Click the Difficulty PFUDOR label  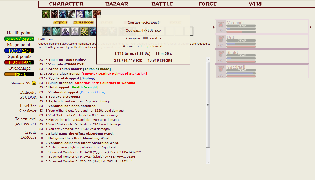pos(28,95)
